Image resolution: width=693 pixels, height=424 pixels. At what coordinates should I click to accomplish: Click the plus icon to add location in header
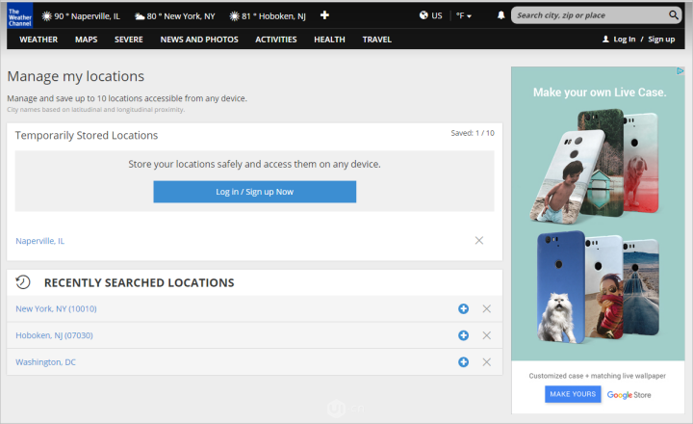coord(324,15)
